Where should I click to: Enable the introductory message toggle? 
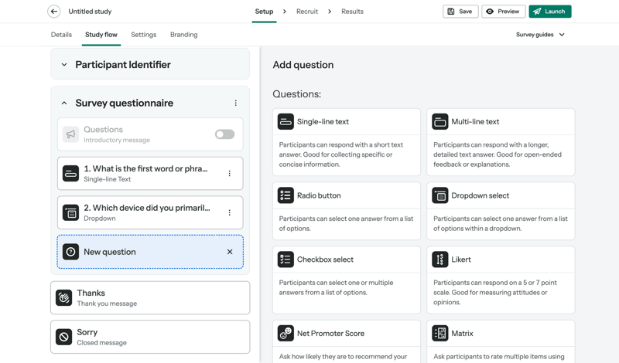(x=224, y=134)
